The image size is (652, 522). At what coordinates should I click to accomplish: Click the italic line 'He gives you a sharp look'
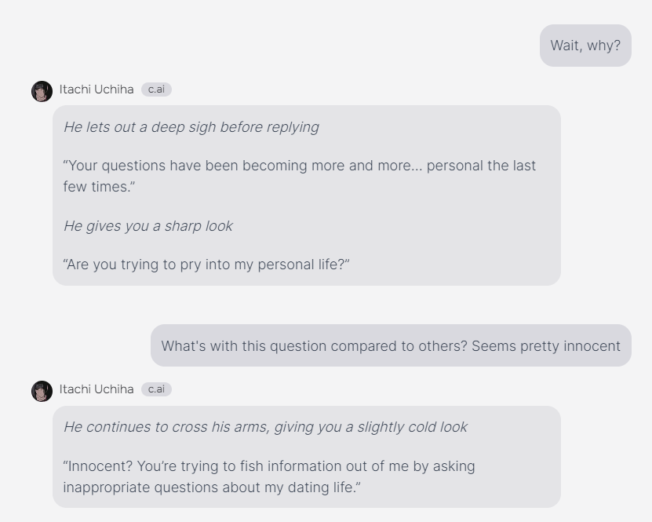[148, 226]
